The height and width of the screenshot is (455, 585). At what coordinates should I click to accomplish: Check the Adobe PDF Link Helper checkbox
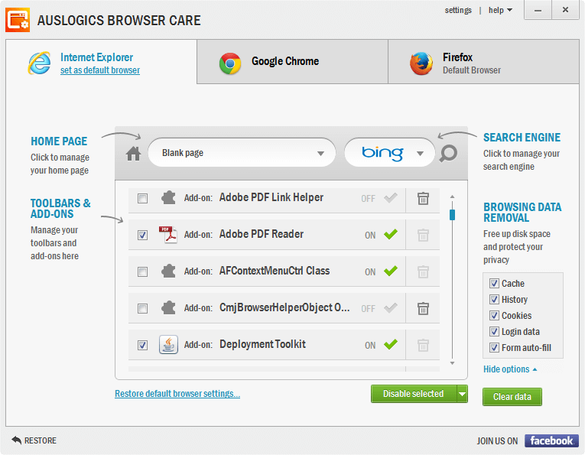pos(142,198)
